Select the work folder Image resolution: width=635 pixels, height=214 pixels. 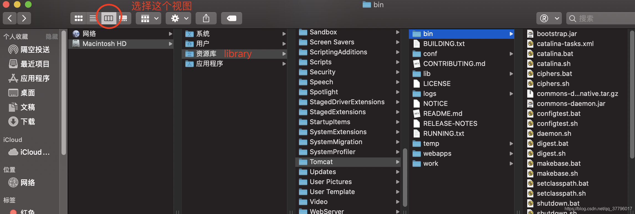click(x=462, y=164)
